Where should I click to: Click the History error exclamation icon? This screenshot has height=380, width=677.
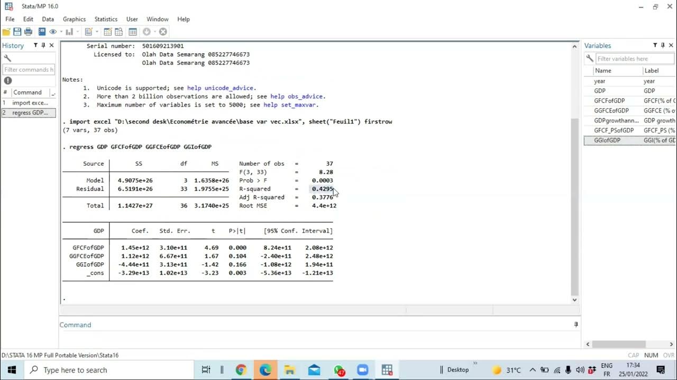tap(8, 81)
